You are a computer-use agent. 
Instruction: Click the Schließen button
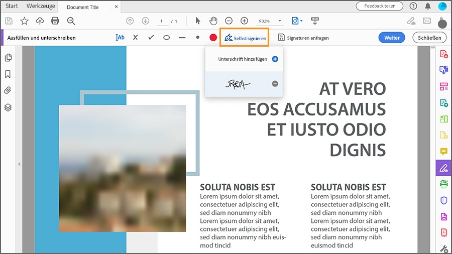[429, 38]
